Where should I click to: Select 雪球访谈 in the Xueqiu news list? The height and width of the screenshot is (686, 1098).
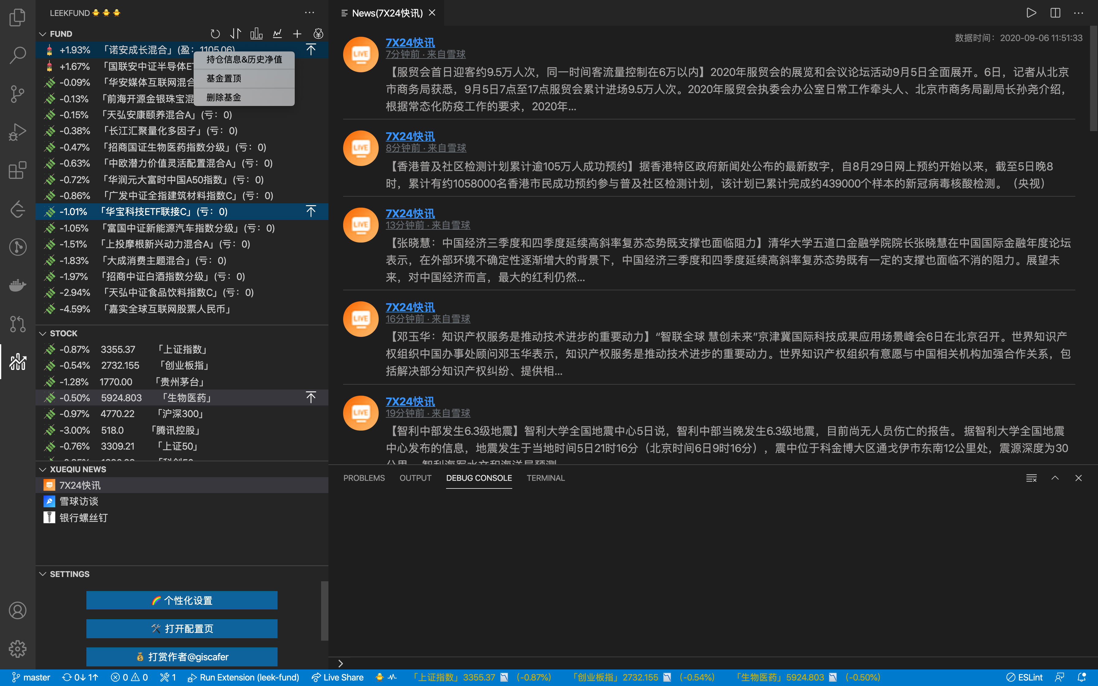(79, 501)
